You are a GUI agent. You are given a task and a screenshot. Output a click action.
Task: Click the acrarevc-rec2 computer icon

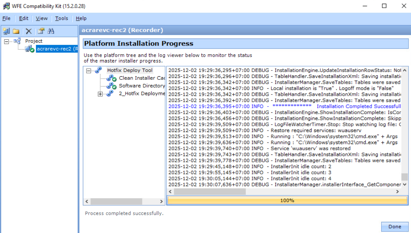coord(30,49)
